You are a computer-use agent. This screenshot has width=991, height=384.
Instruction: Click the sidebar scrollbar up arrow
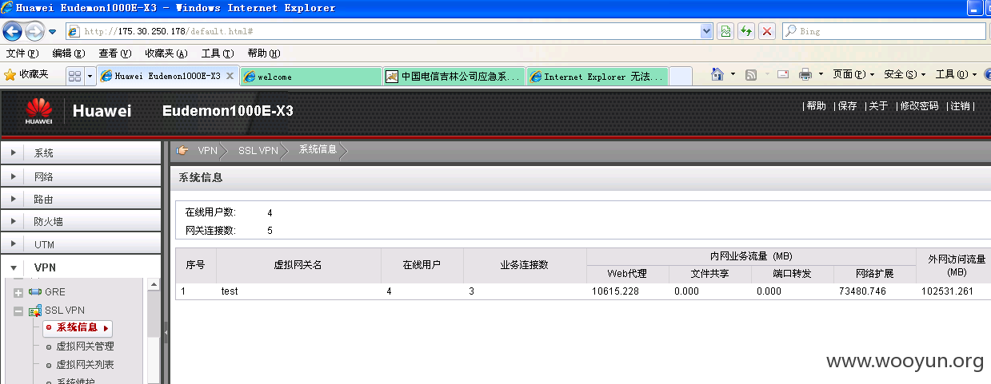153,283
